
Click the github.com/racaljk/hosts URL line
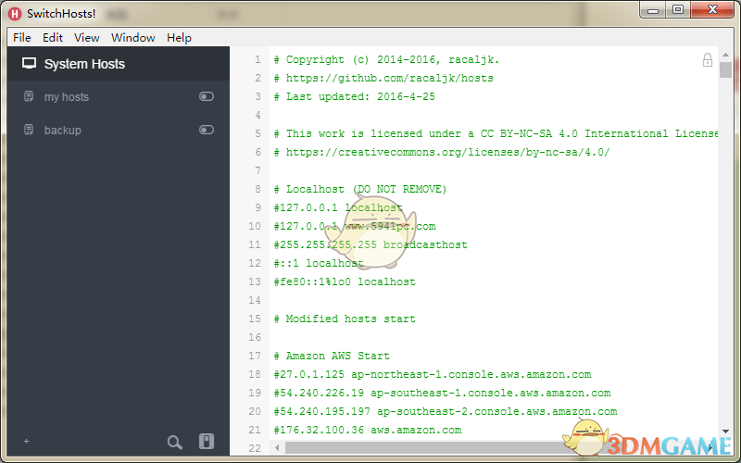pos(383,79)
